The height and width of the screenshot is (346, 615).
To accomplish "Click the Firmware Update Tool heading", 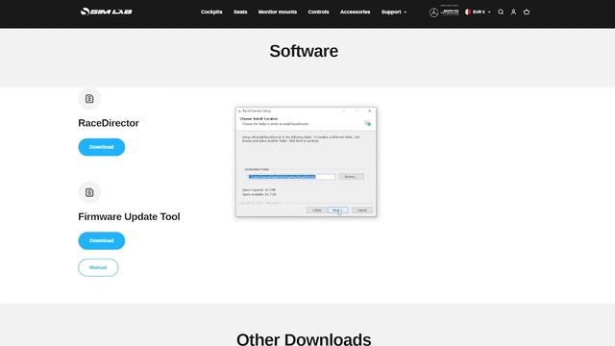I will (129, 216).
